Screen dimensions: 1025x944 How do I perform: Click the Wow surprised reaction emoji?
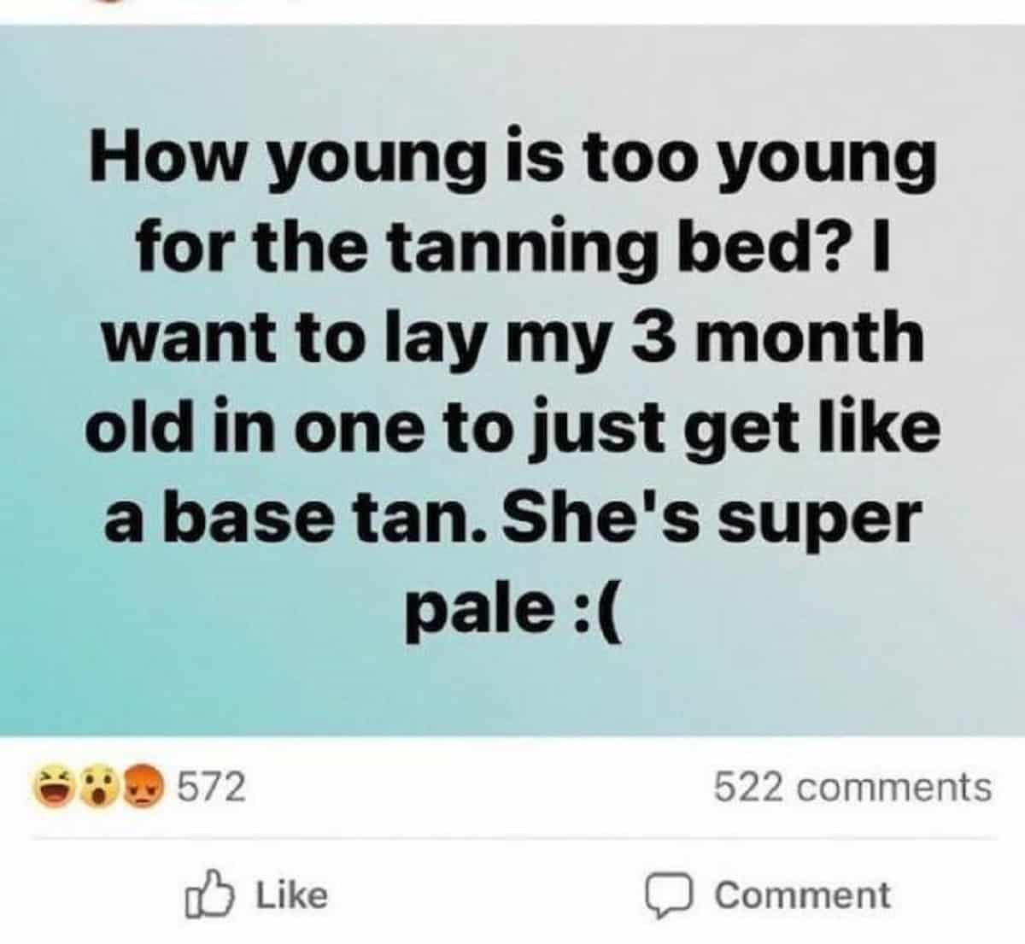98,787
